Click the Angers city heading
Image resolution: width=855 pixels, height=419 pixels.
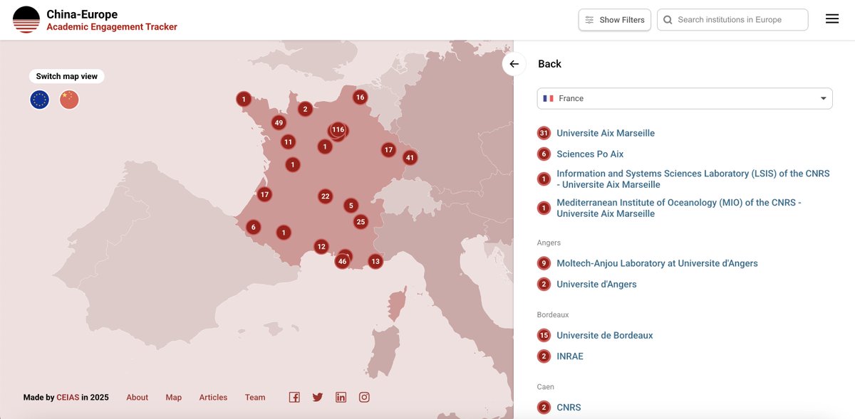pos(549,243)
